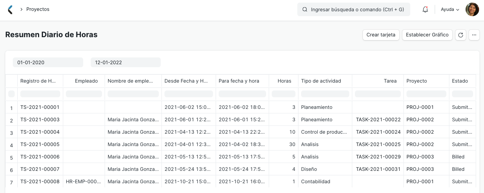The image size is (484, 193).
Task: Click the Diseño activity cell
Action: [325, 169]
